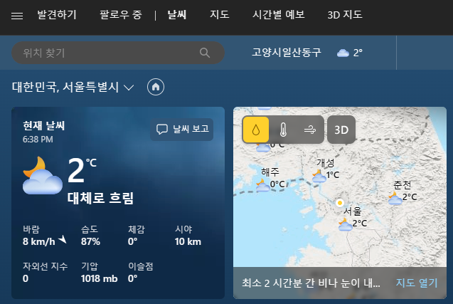Select saved location 고양시일산동구
Image resolution: width=453 pixels, height=304 pixels.
pyautogui.click(x=287, y=53)
